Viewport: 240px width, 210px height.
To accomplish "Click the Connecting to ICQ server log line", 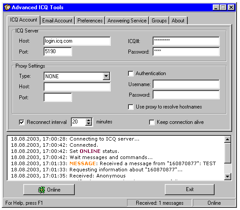I will [x=75, y=139].
